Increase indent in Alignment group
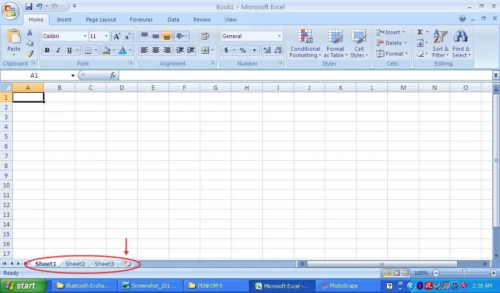Viewport: 500px width, 293px height. (x=191, y=50)
